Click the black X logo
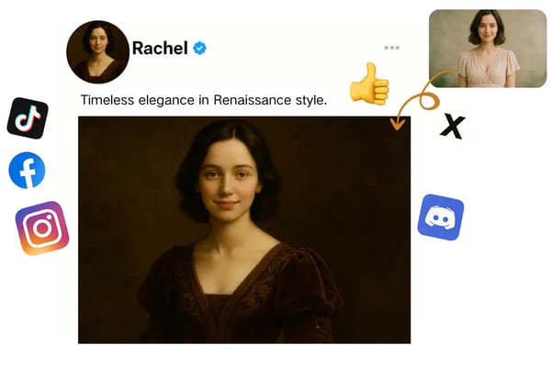This screenshot has width=551, height=367. tap(453, 126)
